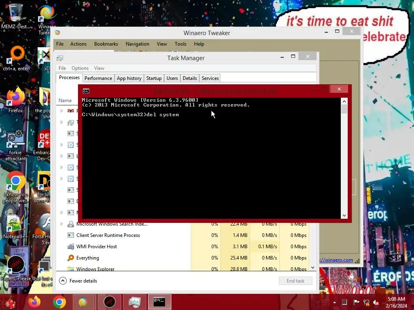Open the Task Manager Options menu
The image size is (414, 310).
pyautogui.click(x=80, y=68)
